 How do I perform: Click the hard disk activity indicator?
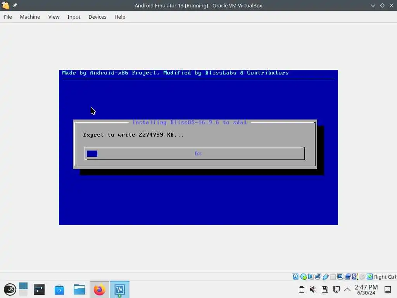click(295, 276)
